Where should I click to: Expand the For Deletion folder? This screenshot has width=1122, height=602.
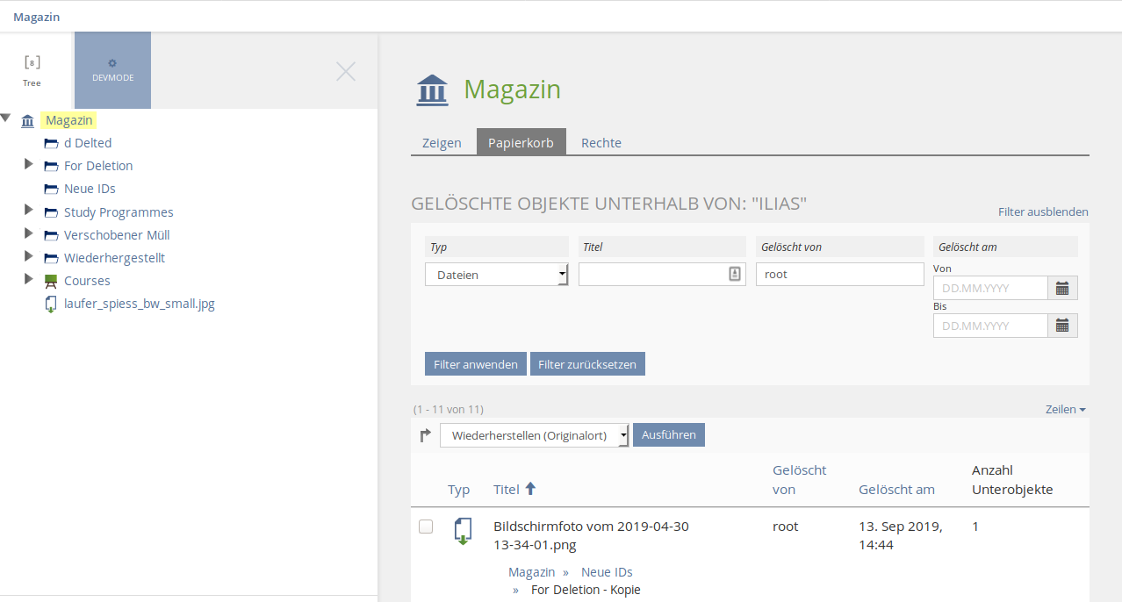tap(29, 165)
